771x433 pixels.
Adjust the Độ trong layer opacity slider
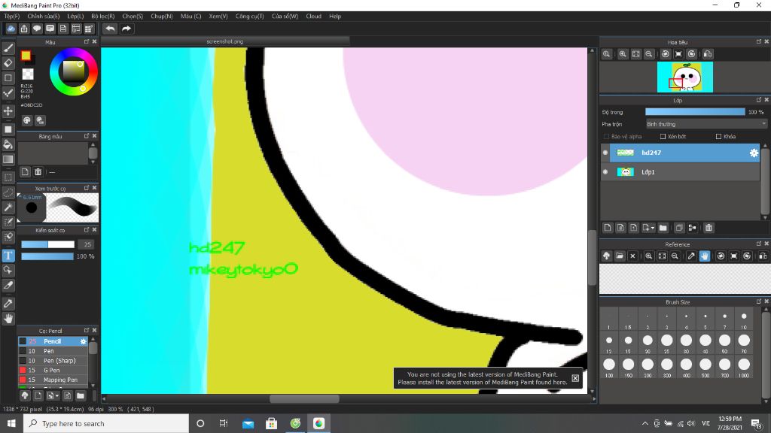pyautogui.click(x=695, y=112)
